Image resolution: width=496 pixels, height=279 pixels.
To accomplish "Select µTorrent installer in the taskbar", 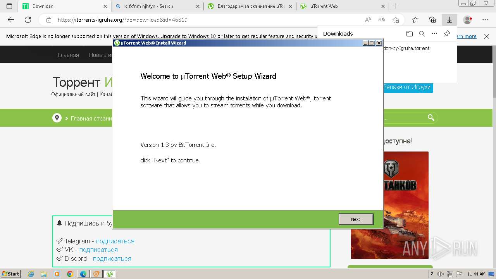I will coord(110,274).
